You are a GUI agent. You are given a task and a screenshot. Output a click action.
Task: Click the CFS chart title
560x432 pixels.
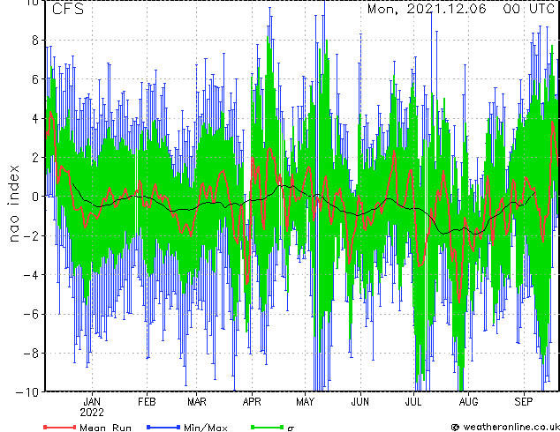pyautogui.click(x=69, y=10)
